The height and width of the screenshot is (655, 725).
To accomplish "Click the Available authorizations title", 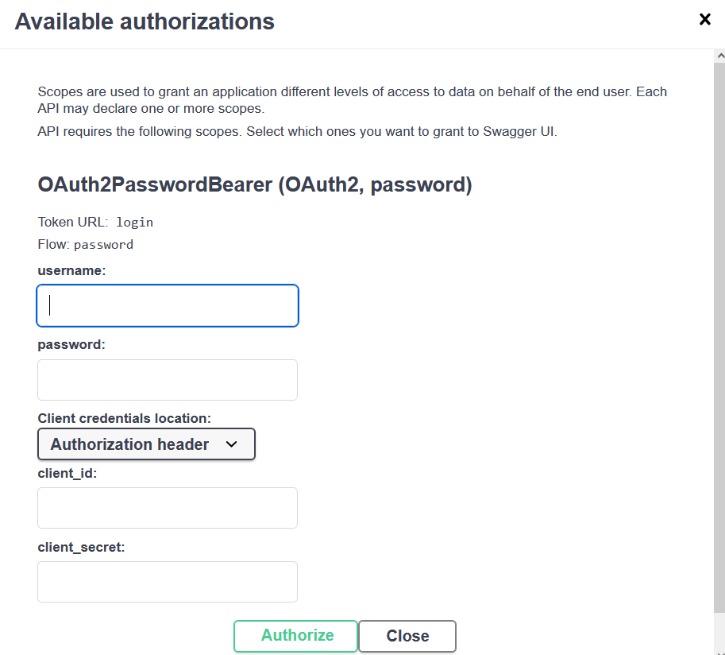I will tap(145, 21).
